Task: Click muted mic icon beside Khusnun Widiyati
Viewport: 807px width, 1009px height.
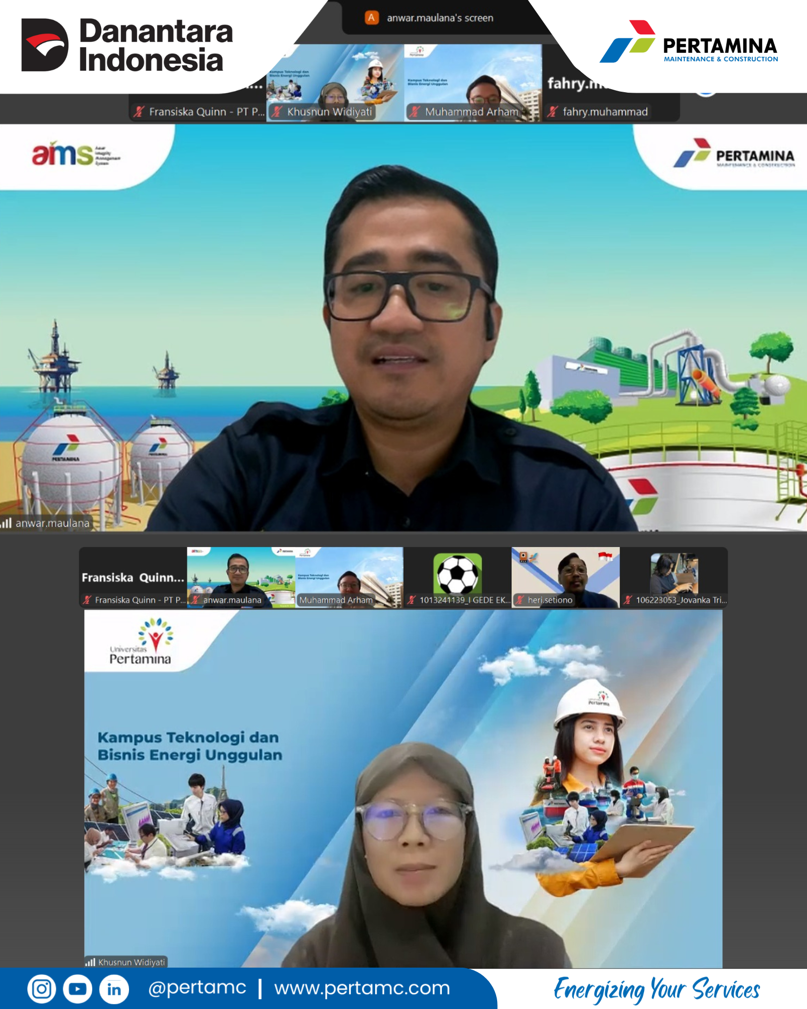Action: click(277, 112)
